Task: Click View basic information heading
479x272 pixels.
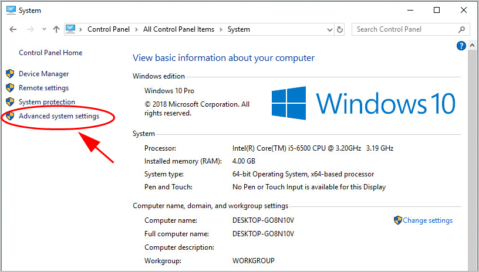Action: tap(223, 58)
